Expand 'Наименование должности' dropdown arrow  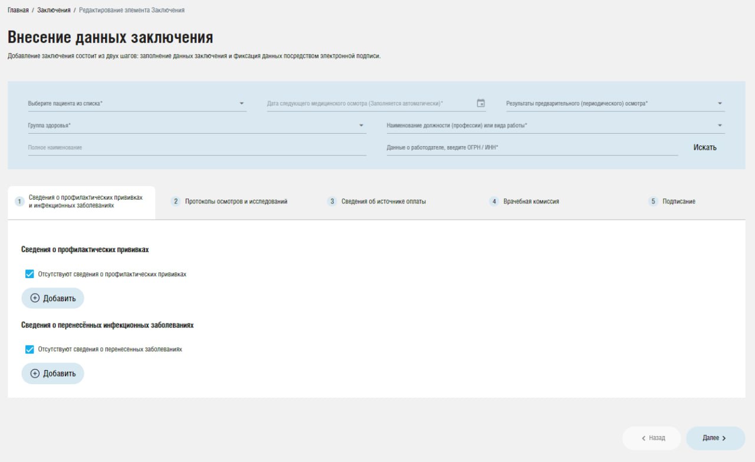coord(720,126)
